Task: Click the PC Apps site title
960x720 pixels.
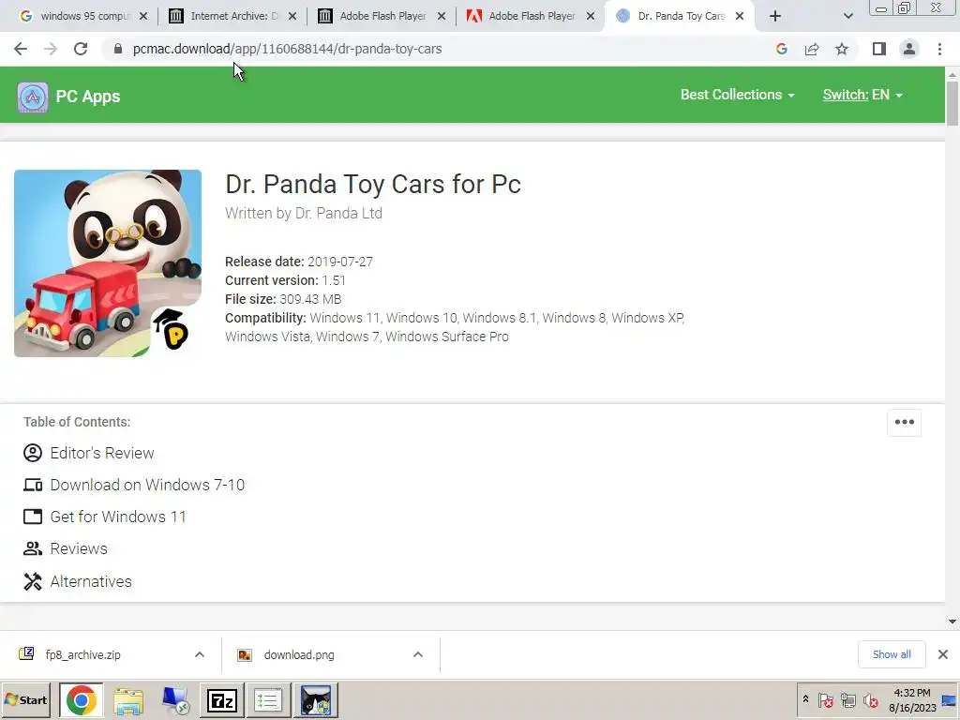Action: click(87, 97)
